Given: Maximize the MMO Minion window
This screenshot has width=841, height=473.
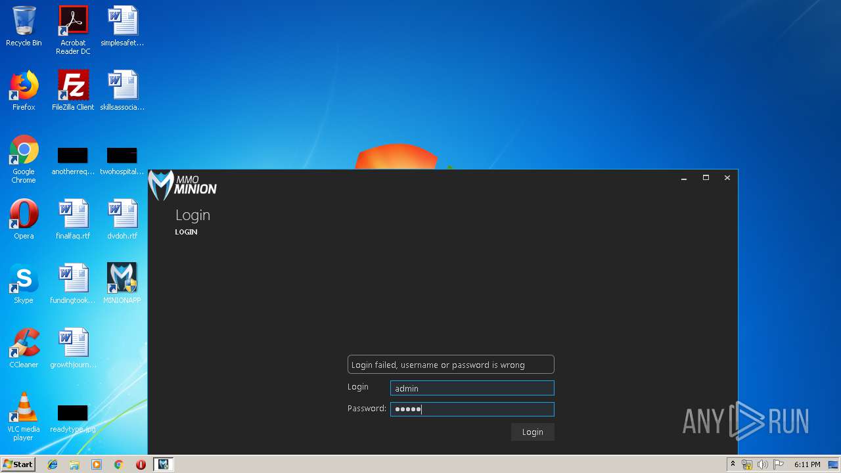Looking at the screenshot, I should point(706,178).
